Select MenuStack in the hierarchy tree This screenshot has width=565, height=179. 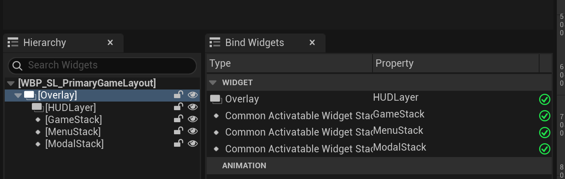[73, 131]
